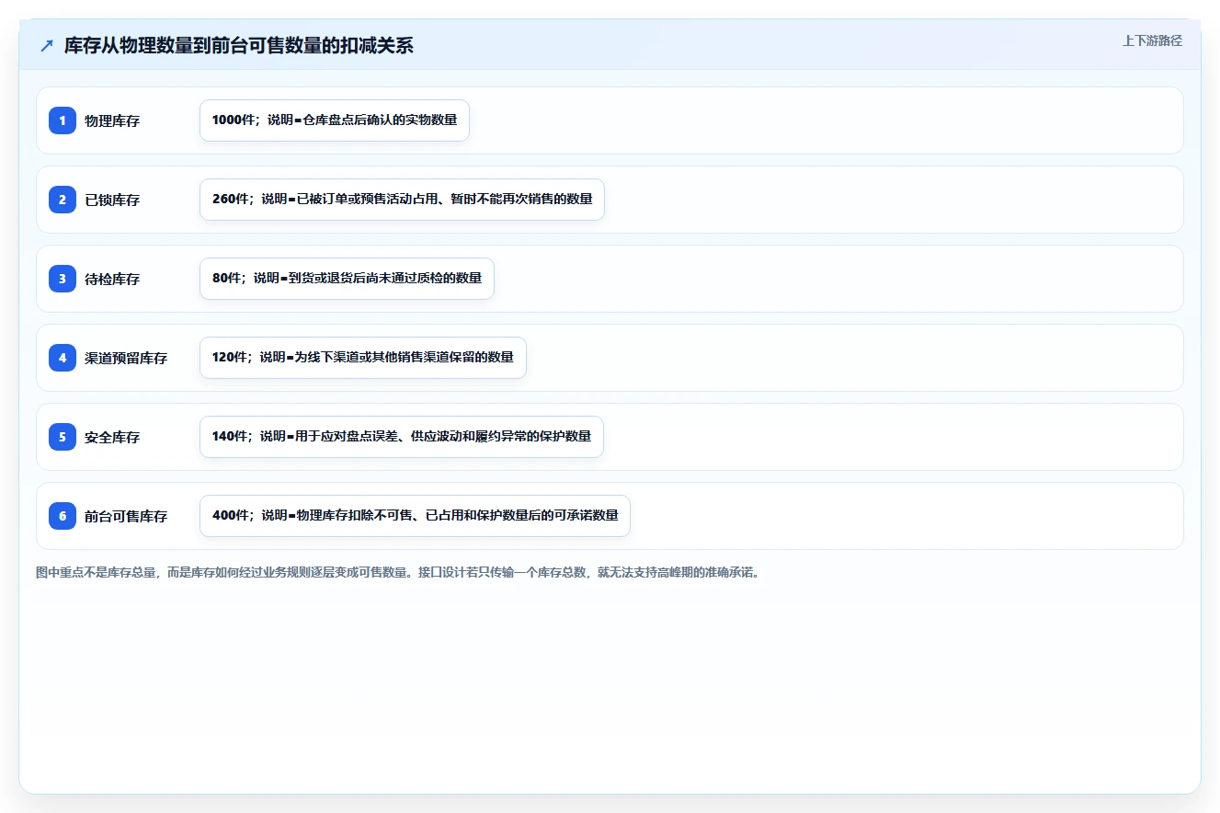Click the 1000件 description box
The height and width of the screenshot is (813, 1220).
(335, 120)
